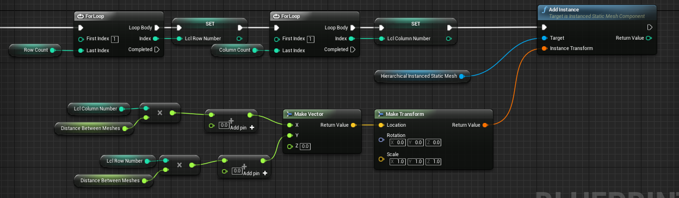The width and height of the screenshot is (679, 198).
Task: Click the Instance Transform pin on Add Instance
Action: [x=544, y=48]
